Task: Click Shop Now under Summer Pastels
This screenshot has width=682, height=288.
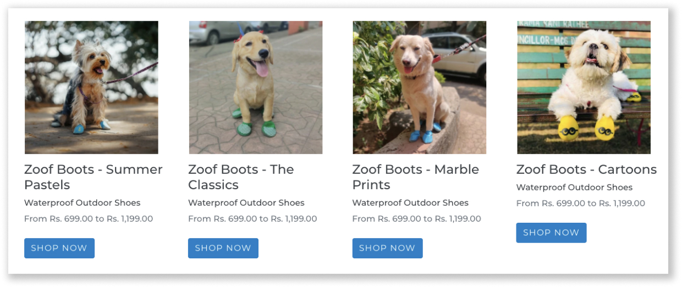Action: (x=59, y=248)
